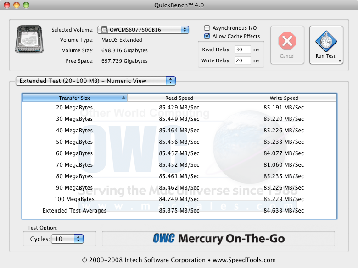Click the Run Test button label

[326, 56]
